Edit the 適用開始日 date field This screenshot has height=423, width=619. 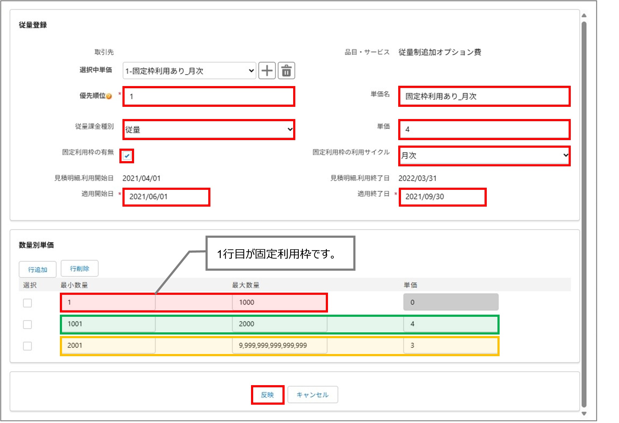click(166, 197)
